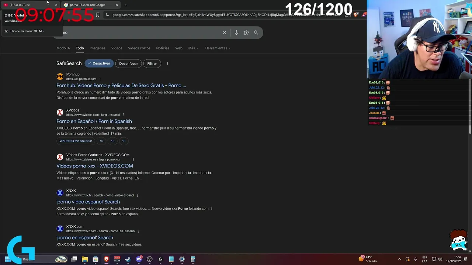The width and height of the screenshot is (472, 265).
Task: Click the "WARNING this site is for" chip
Action: tap(76, 141)
